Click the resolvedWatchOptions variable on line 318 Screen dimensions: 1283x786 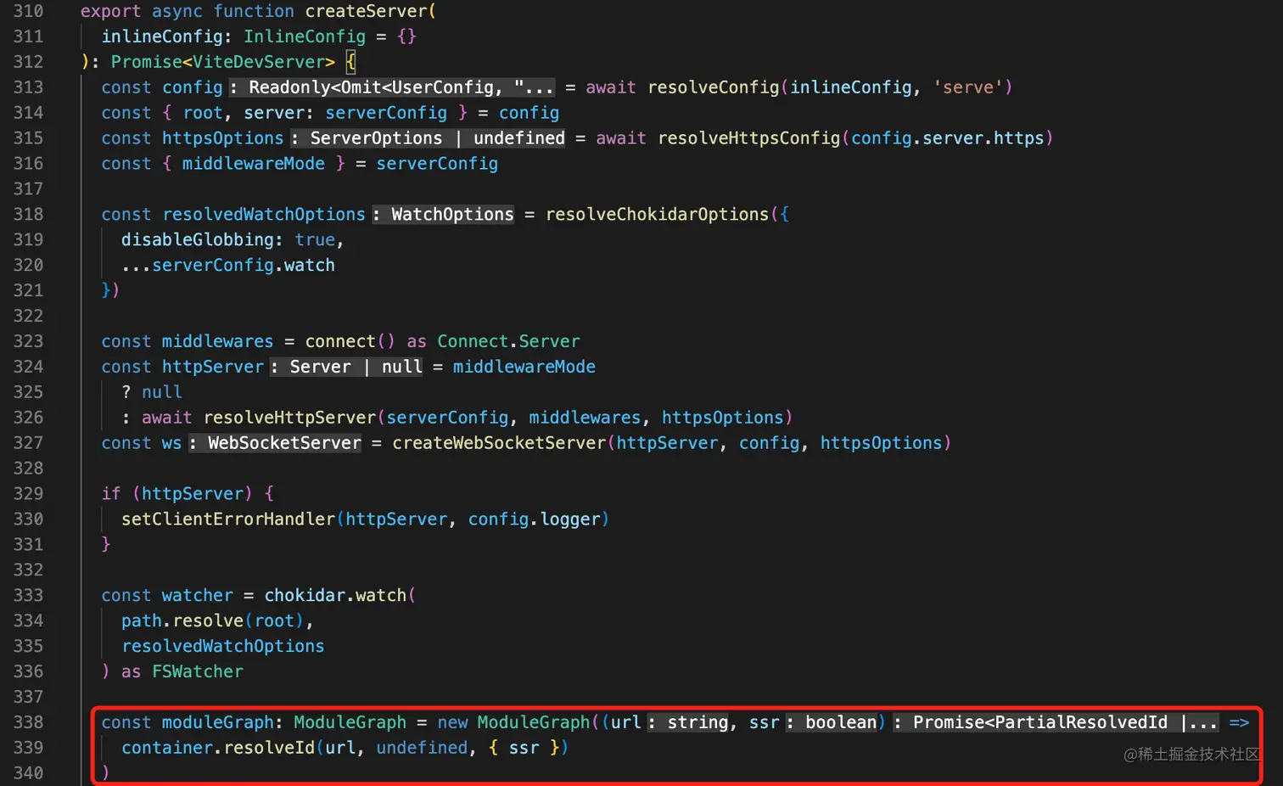tap(264, 215)
